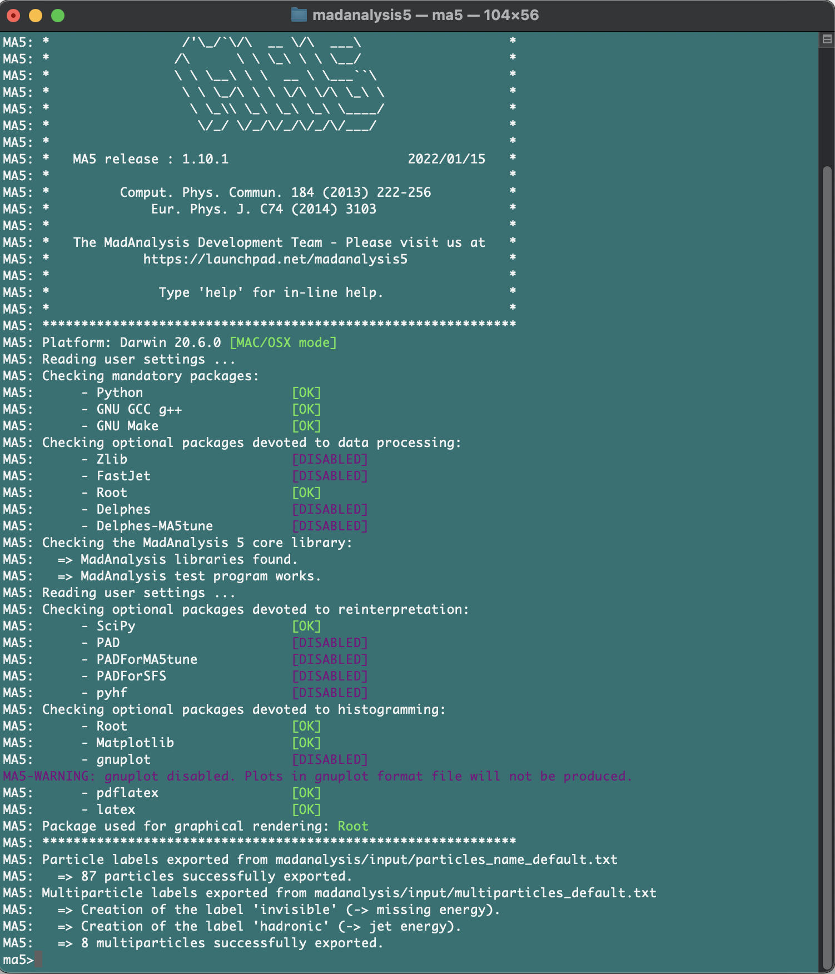Click the [OK] status next to Matplotlib
The image size is (835, 974).
(x=306, y=743)
